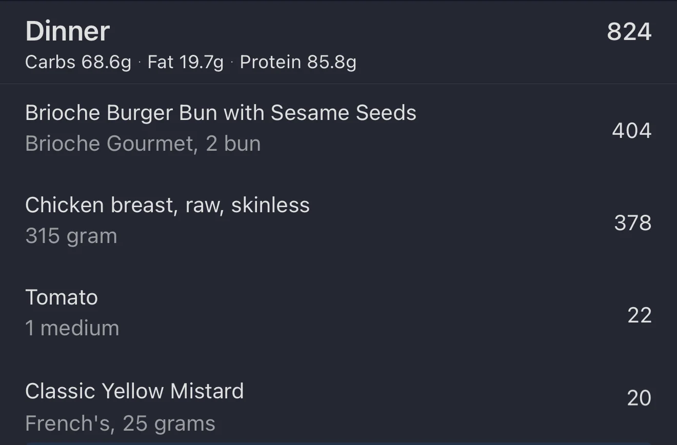Viewport: 677px width, 445px height.
Task: Tap the 2 bun serving size
Action: (233, 144)
